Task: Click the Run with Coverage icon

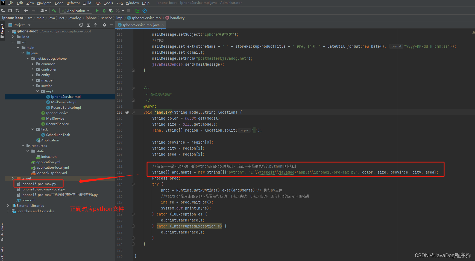Action: pos(111,11)
